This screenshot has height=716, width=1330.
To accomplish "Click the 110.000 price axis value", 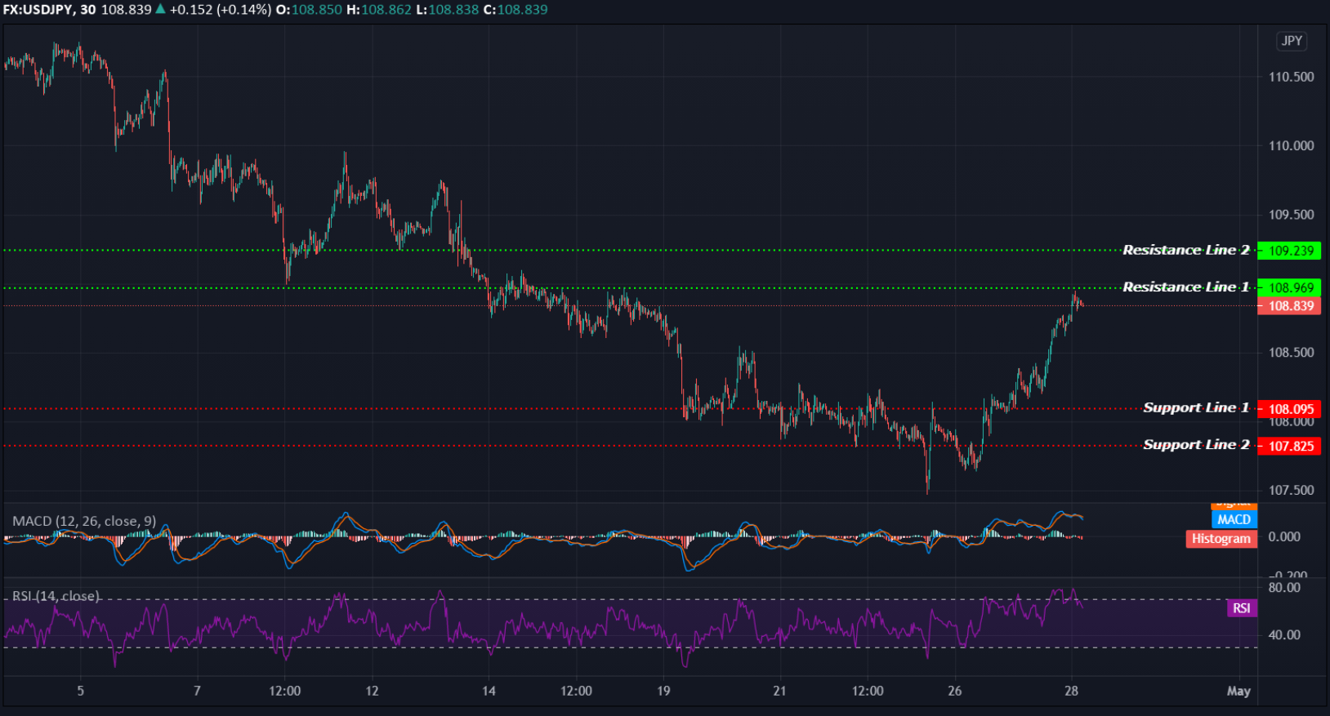I will click(x=1291, y=145).
